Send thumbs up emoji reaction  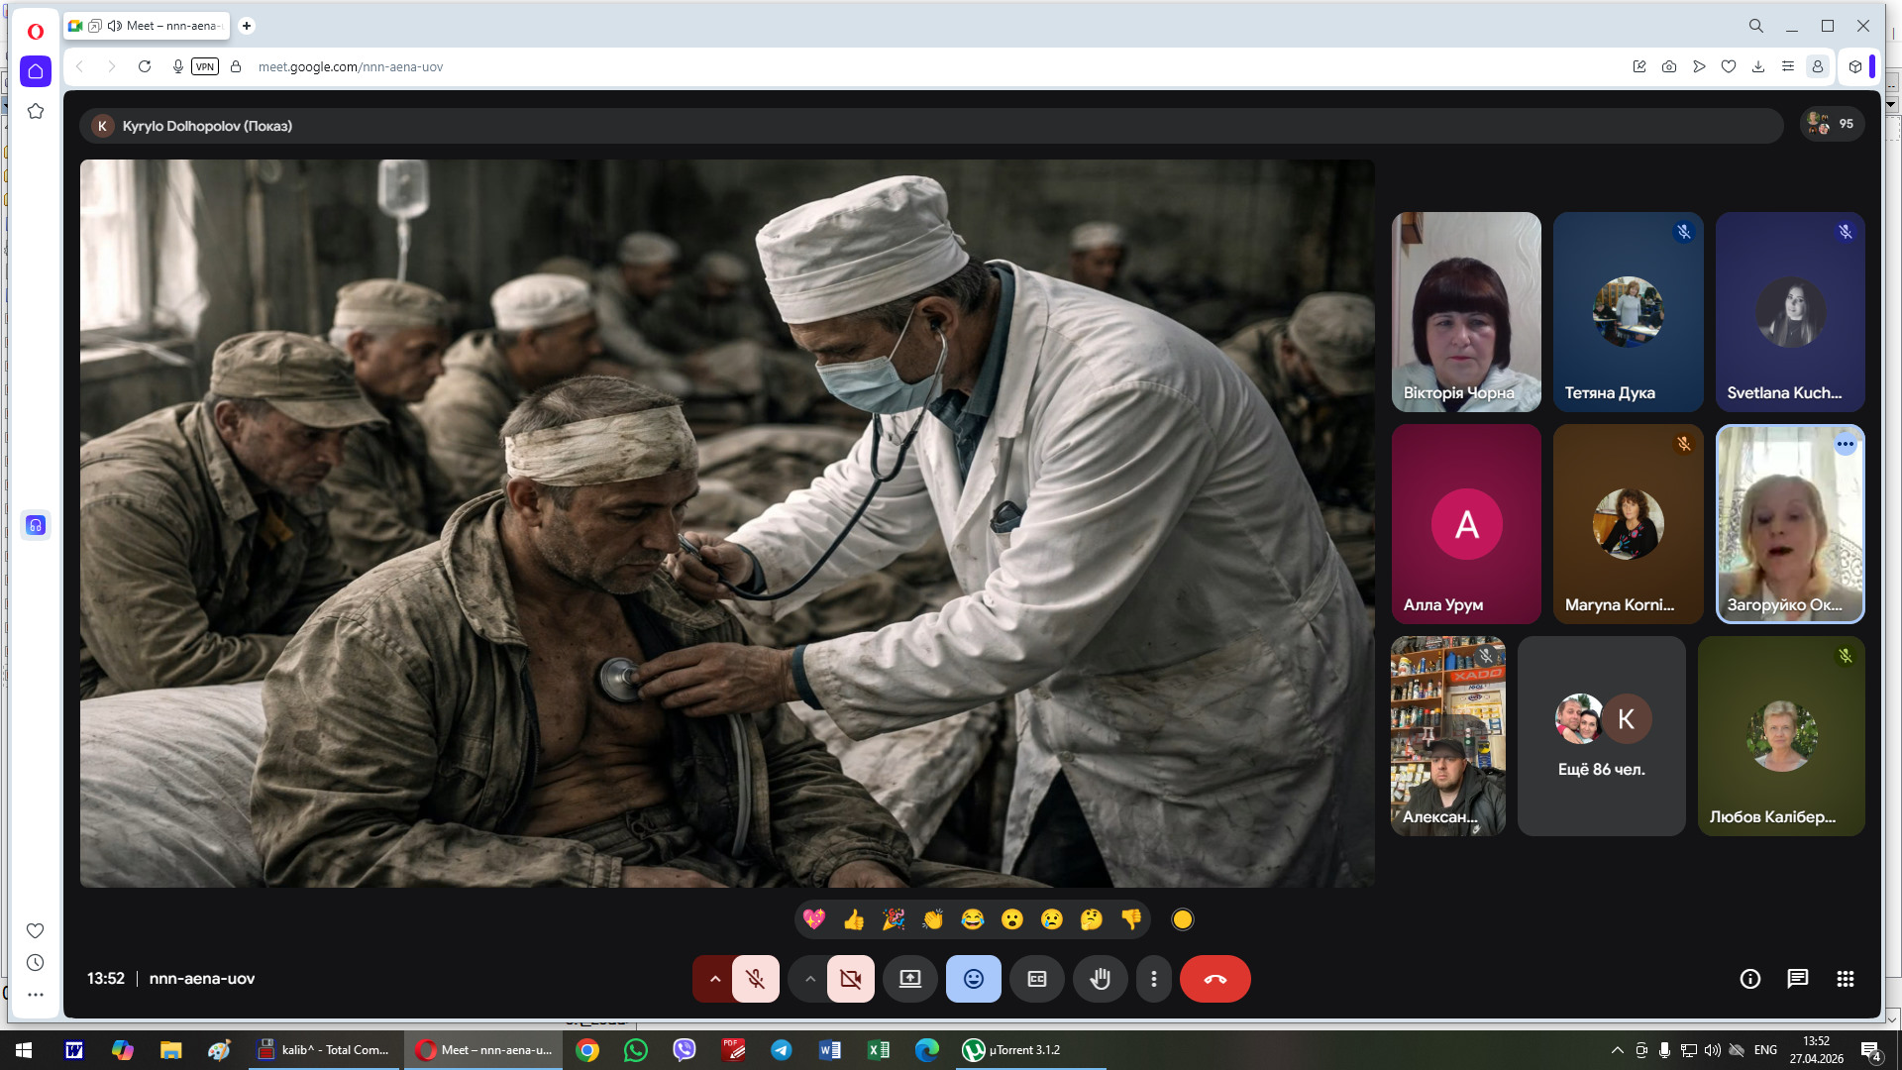coord(854,919)
